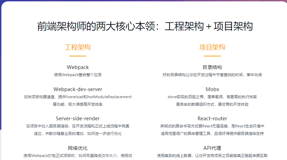Click the Server-side-render item title

click(78, 119)
